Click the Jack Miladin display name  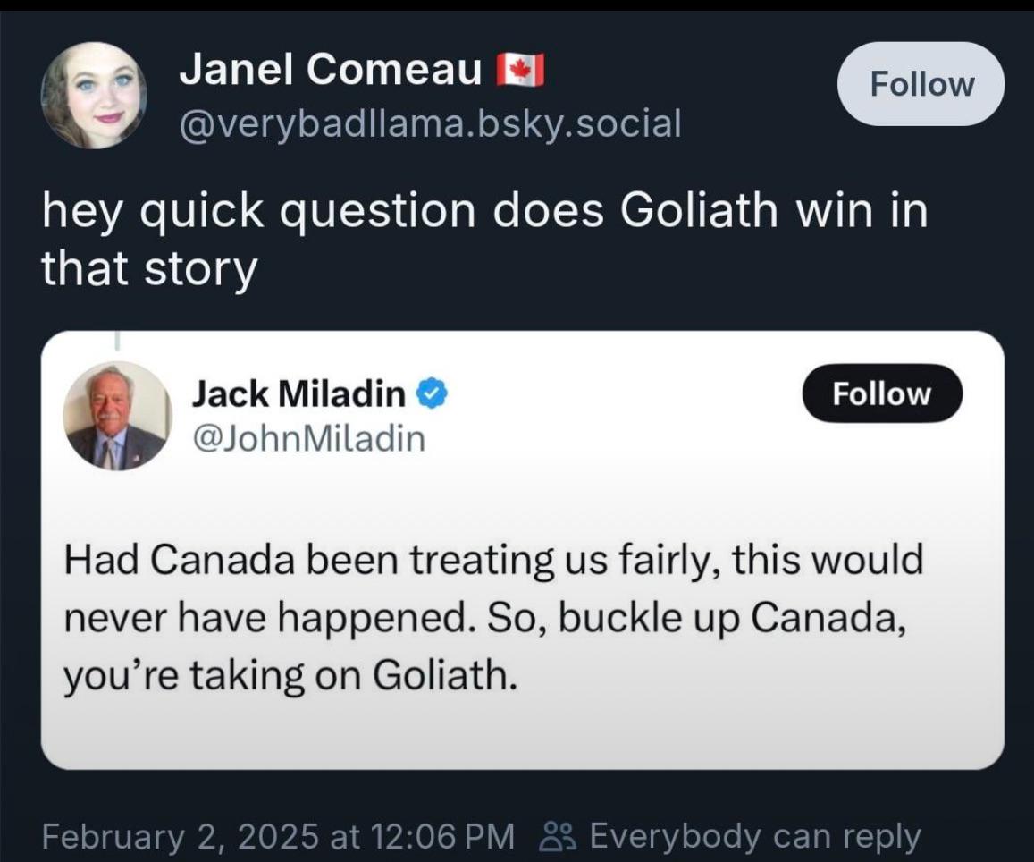point(299,393)
